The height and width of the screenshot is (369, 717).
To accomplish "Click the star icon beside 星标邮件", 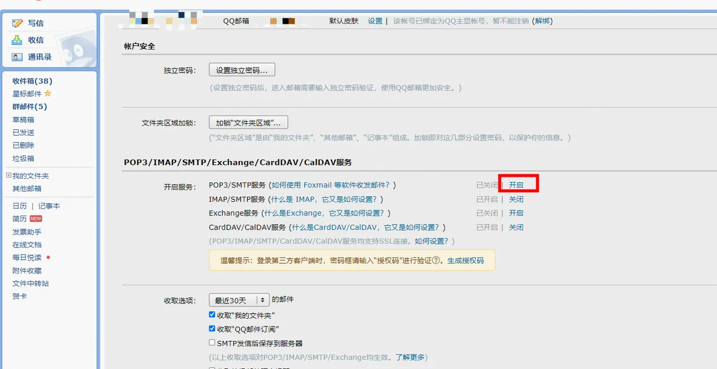I will tap(48, 94).
